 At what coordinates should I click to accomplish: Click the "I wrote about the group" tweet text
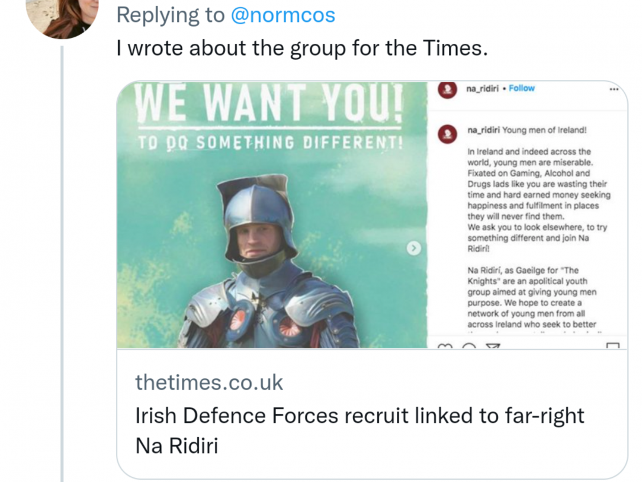click(x=302, y=48)
